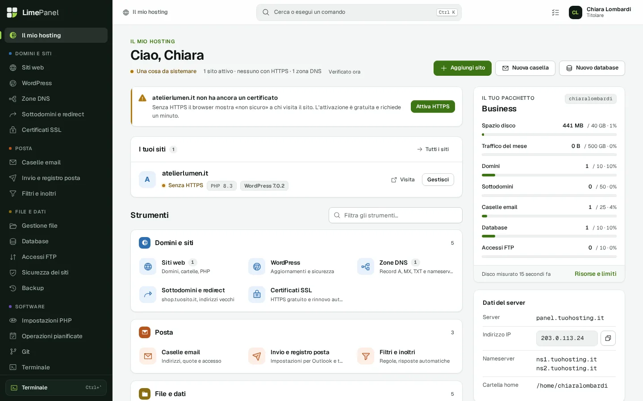Select Zone DNS in the sidebar

(x=56, y=99)
